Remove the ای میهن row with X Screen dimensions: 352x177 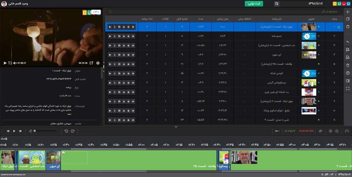click(x=124, y=55)
